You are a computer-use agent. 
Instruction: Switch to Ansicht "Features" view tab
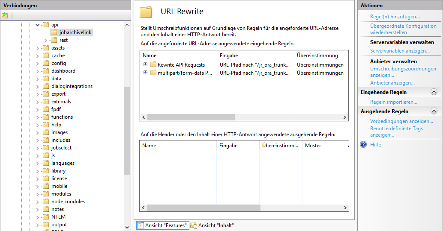[x=162, y=225]
